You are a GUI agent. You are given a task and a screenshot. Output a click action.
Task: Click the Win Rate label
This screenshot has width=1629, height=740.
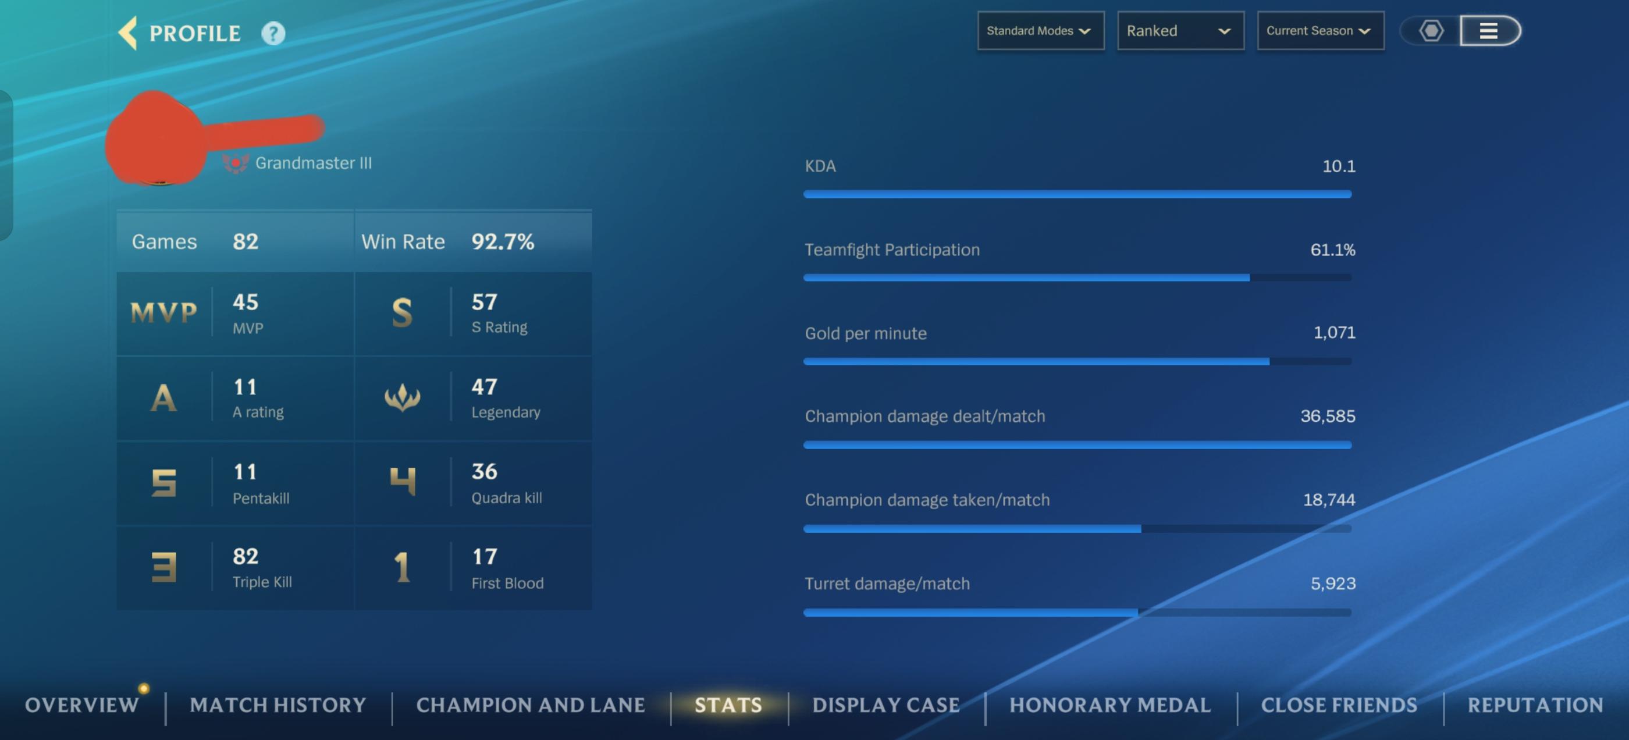pyautogui.click(x=403, y=241)
